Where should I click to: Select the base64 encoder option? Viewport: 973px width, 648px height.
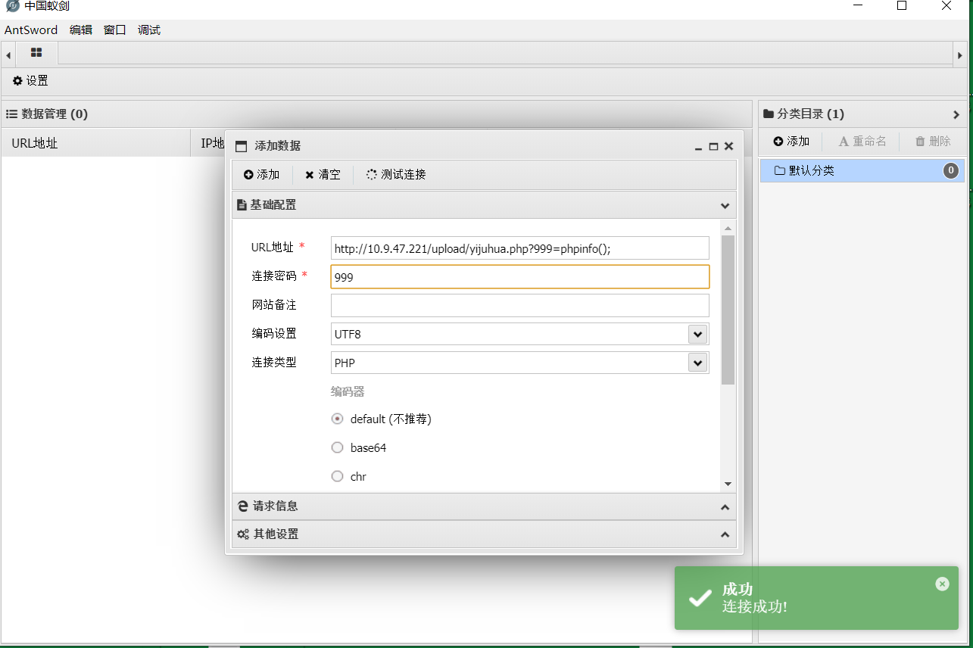point(338,447)
